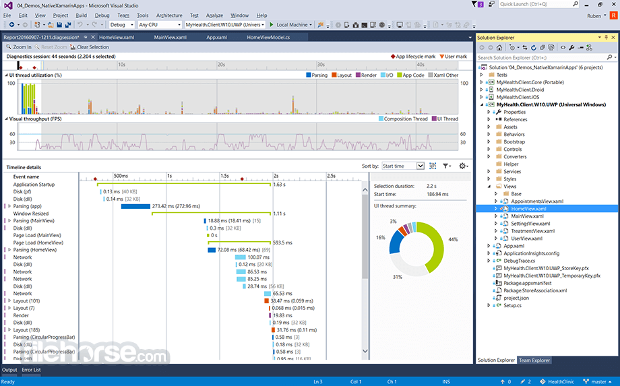The height and width of the screenshot is (386, 620).
Task: Click the Refresh icon in Solution Explorer
Action: [x=534, y=47]
